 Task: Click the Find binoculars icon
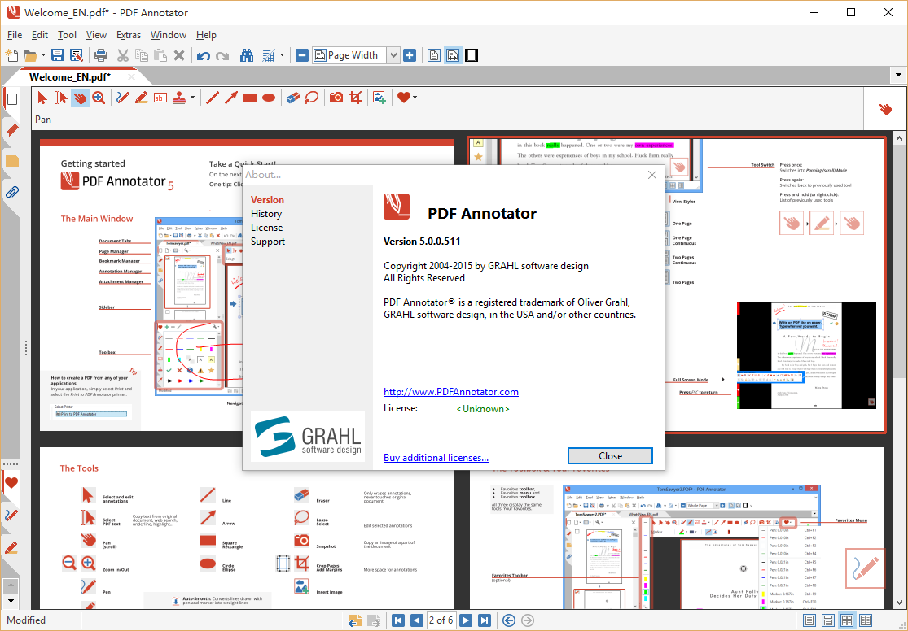click(247, 55)
